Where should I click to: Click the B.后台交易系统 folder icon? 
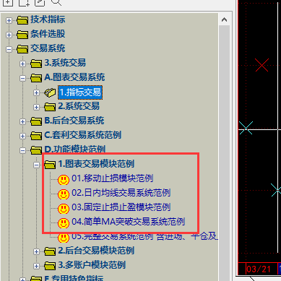tap(36, 121)
